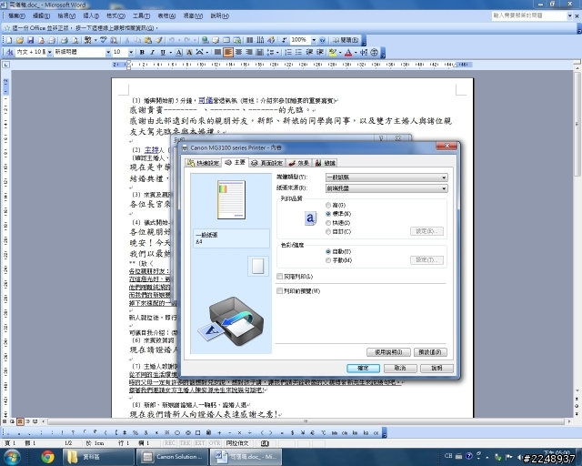
Task: Click the Word horizontal scrollbar
Action: coord(306,421)
